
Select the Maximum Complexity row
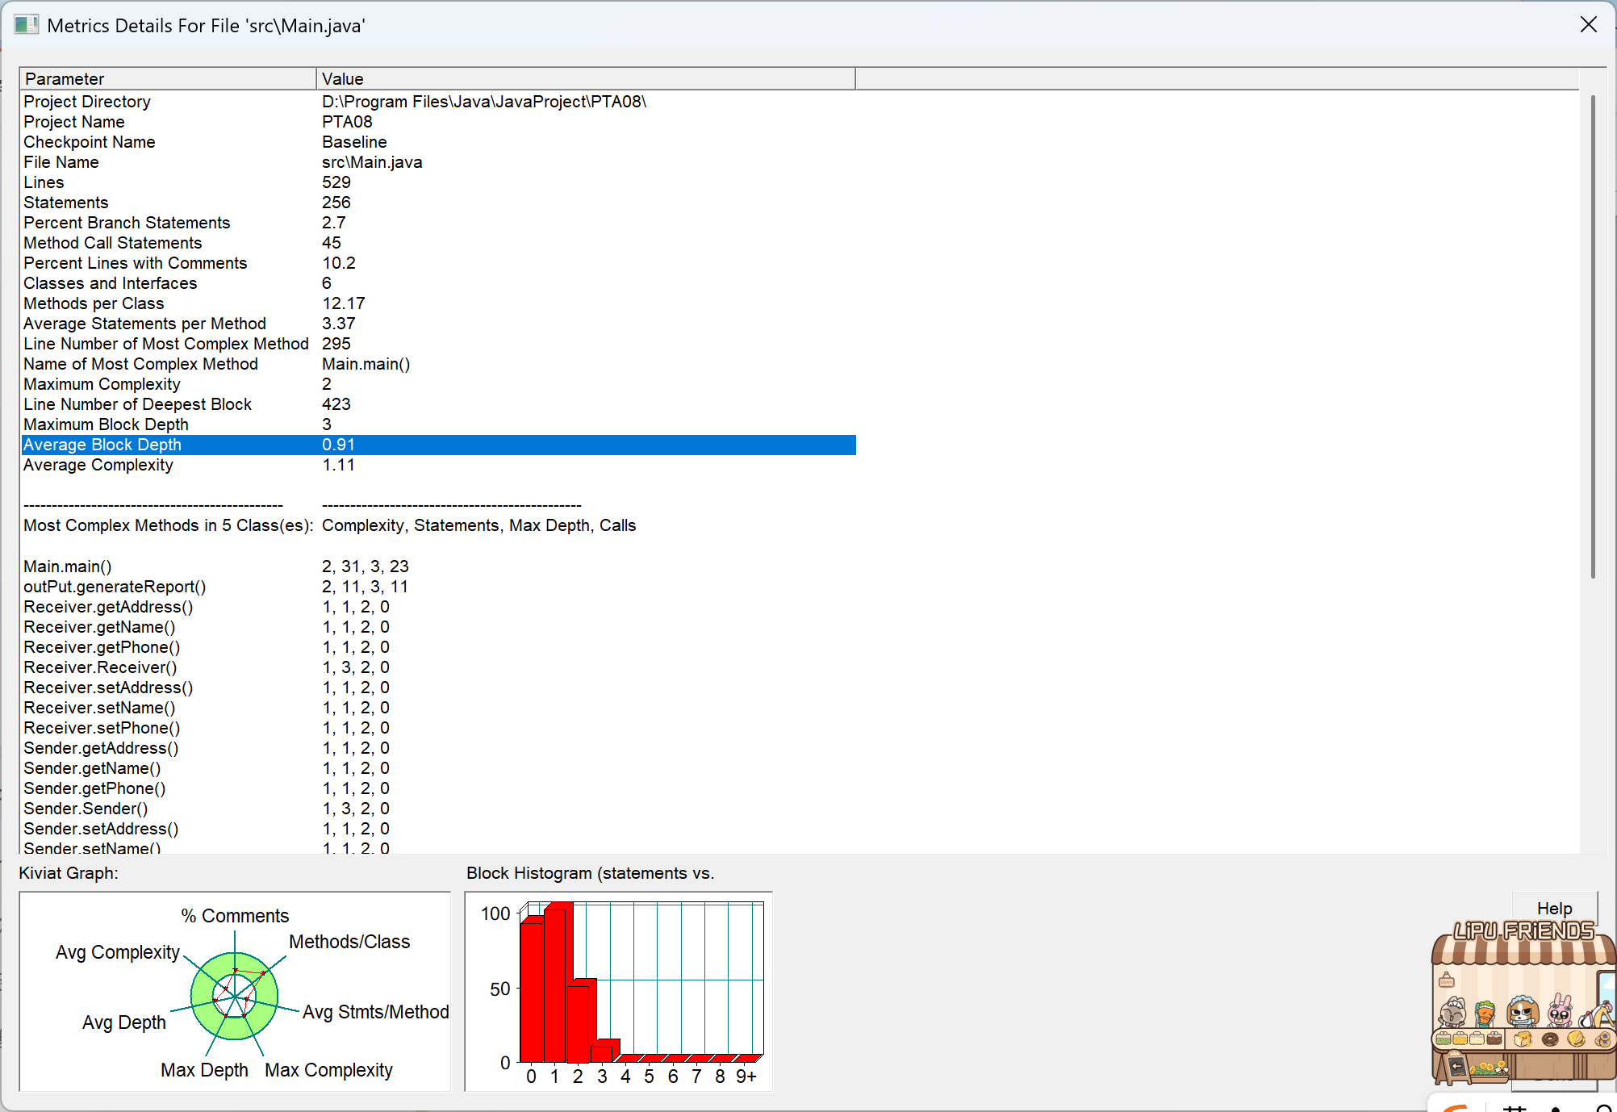(x=102, y=384)
